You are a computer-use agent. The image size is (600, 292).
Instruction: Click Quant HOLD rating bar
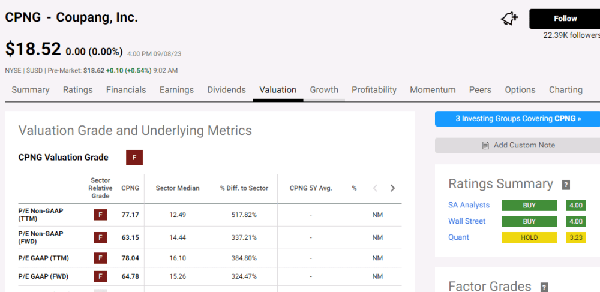click(529, 237)
